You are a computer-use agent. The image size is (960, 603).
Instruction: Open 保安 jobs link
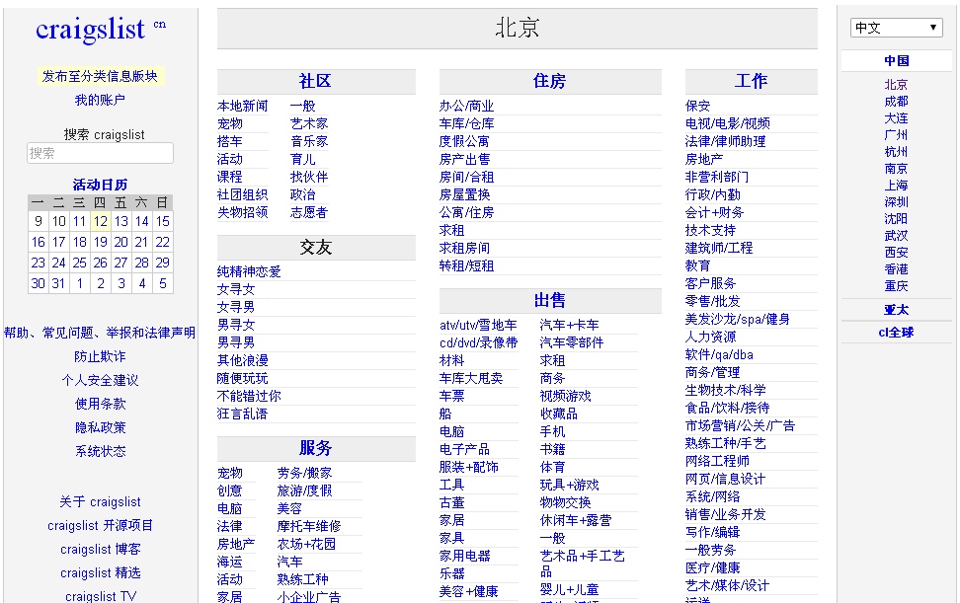[x=698, y=107]
